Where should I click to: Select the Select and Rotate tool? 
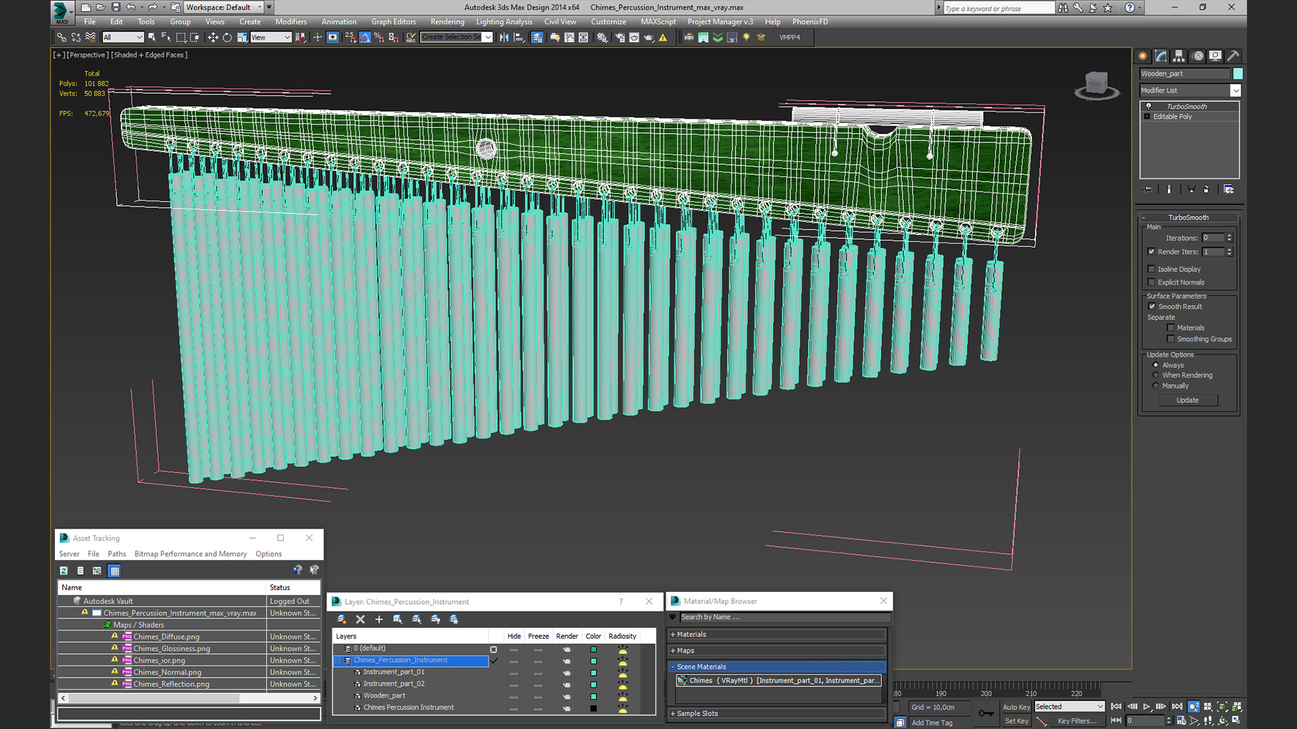pyautogui.click(x=227, y=38)
